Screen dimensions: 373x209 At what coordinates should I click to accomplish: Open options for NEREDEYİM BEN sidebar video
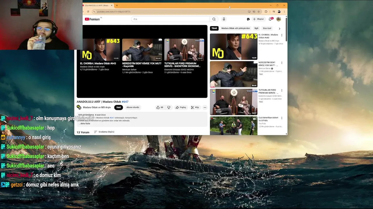click(282, 63)
